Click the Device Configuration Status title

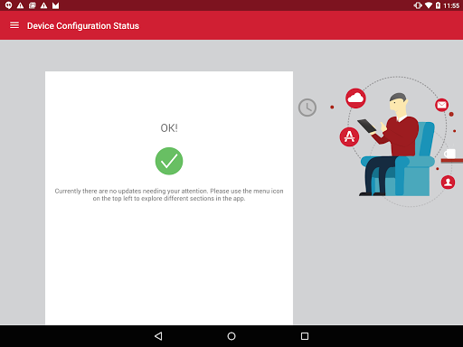tap(83, 26)
